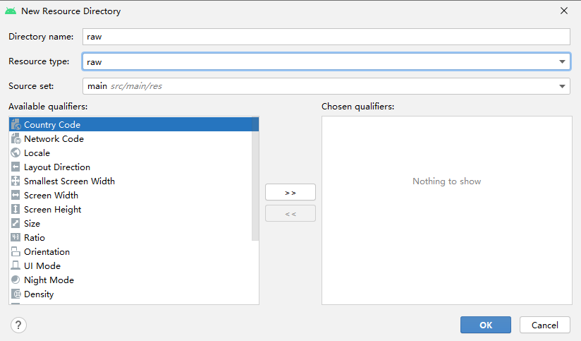
Task: Select the Size qualifier
Action: point(32,224)
